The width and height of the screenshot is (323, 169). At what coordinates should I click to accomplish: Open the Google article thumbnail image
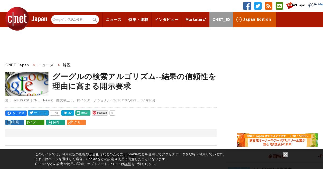[27, 84]
